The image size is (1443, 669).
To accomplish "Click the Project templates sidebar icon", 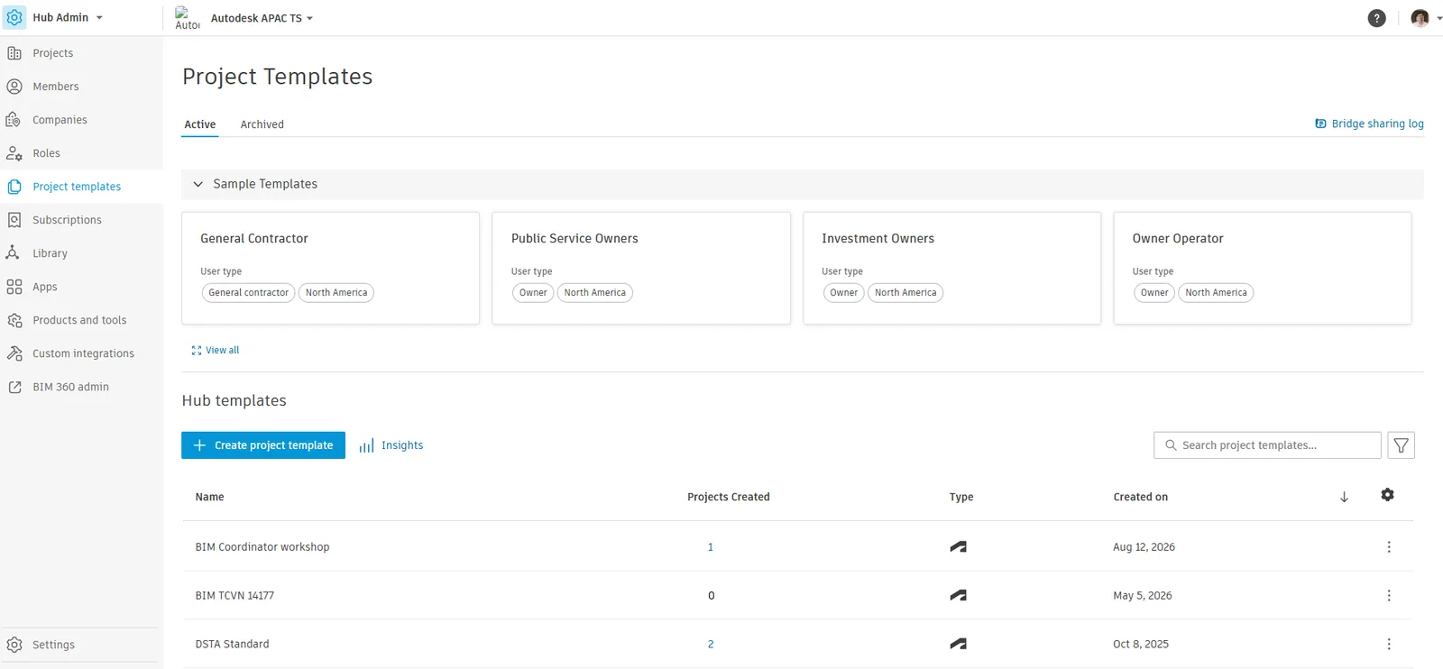I will tap(14, 187).
